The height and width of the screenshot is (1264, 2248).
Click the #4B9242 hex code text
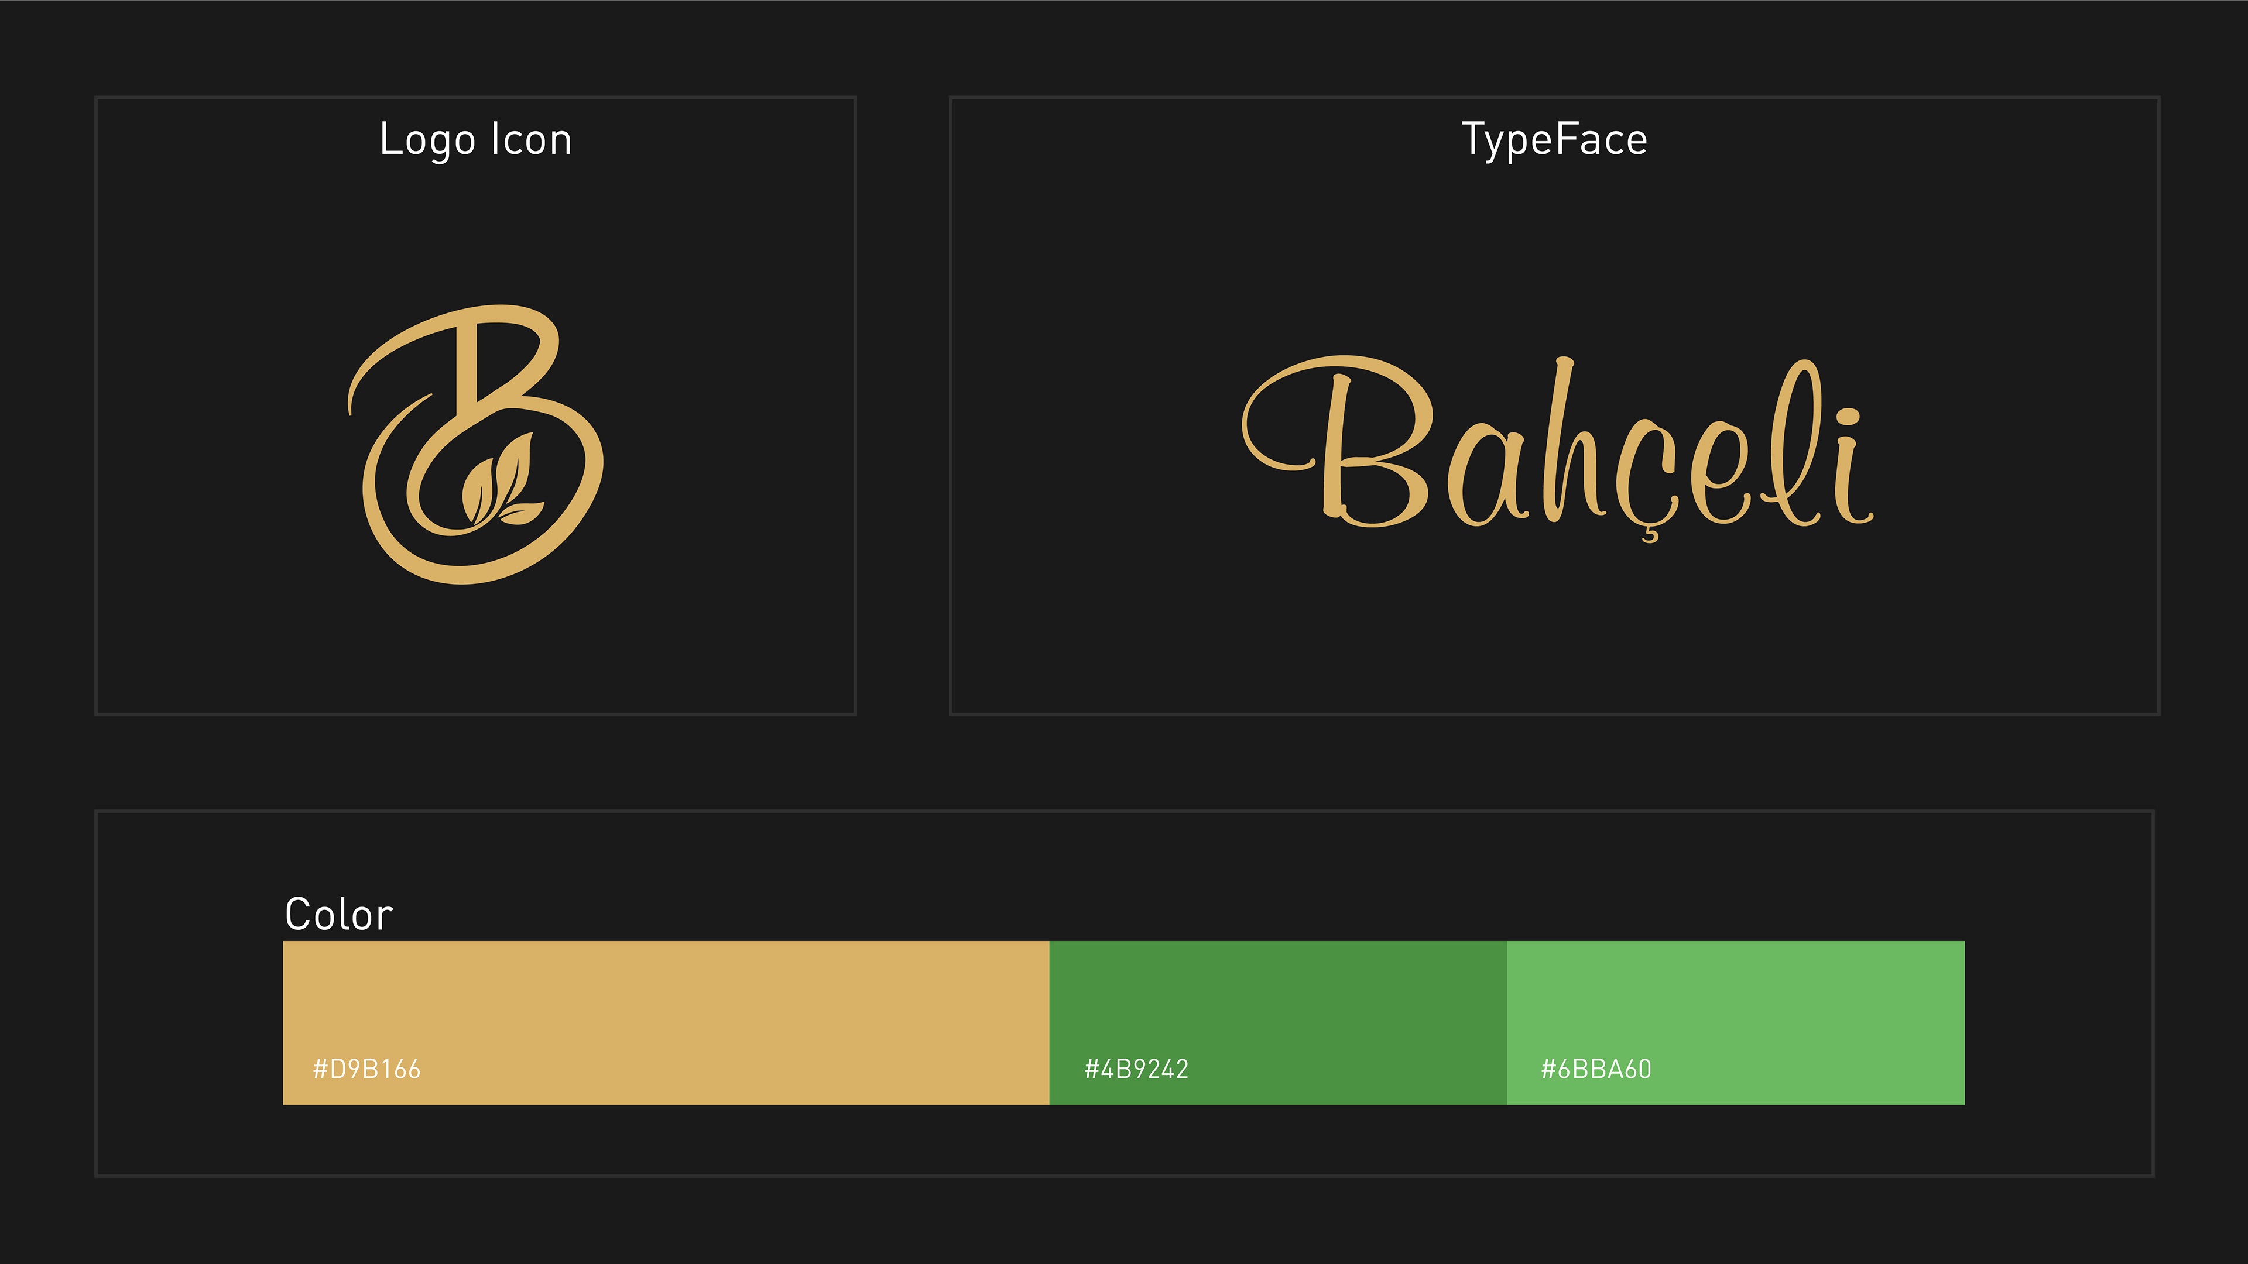click(1136, 1069)
